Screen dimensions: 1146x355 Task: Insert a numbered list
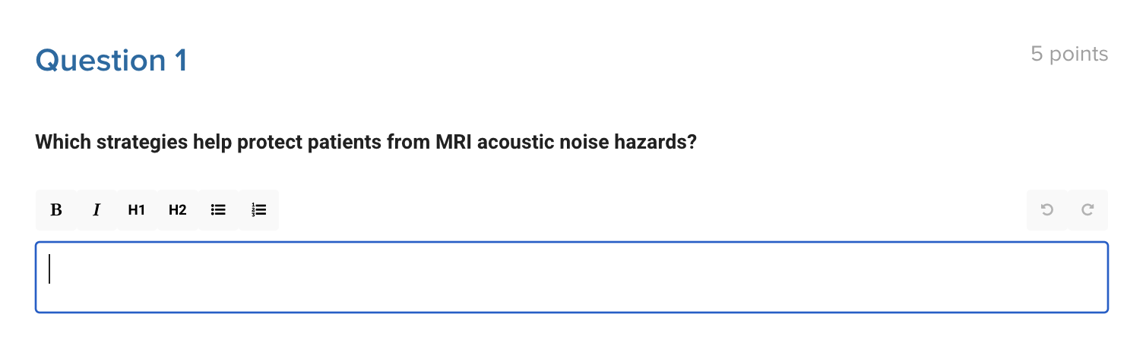[258, 210]
